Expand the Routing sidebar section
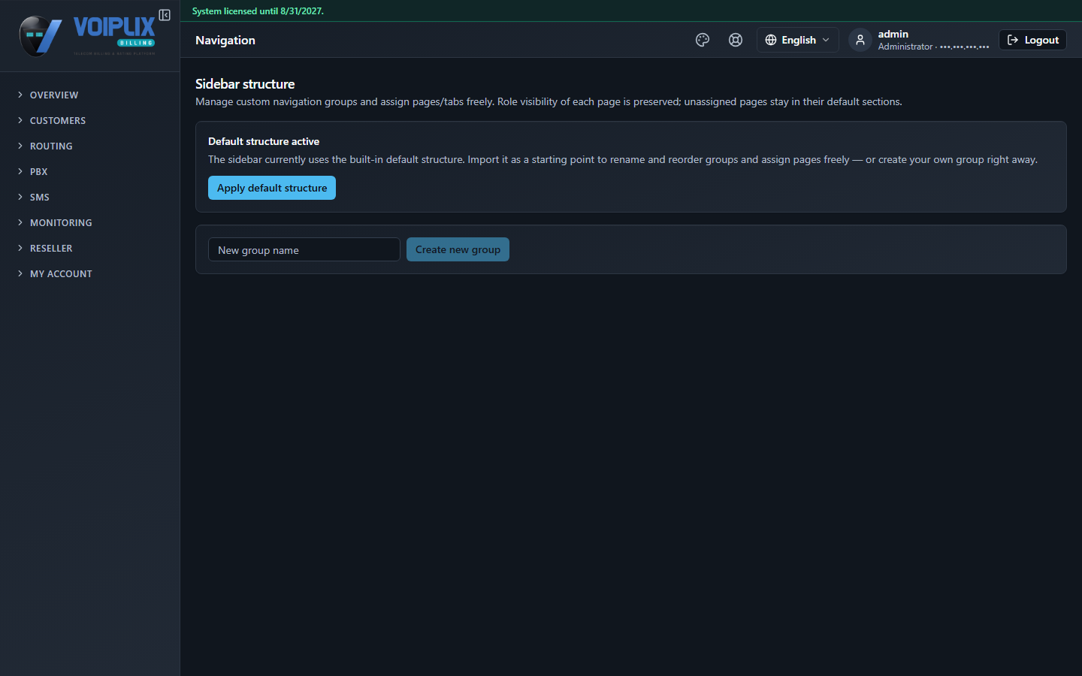 90,146
